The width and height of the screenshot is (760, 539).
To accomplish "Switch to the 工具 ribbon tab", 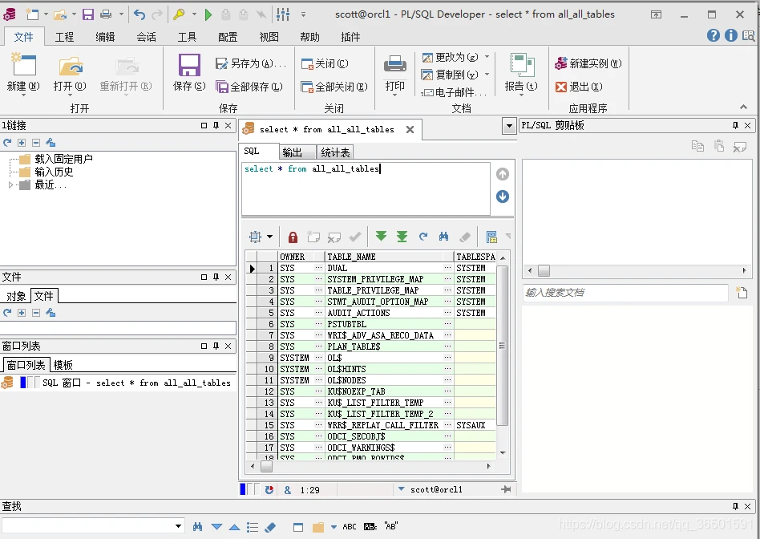I will (x=187, y=37).
